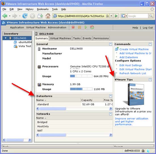The image size is (156, 154).
Task: Click the Vista Test virtual machine icon
Action: pos(16,46)
